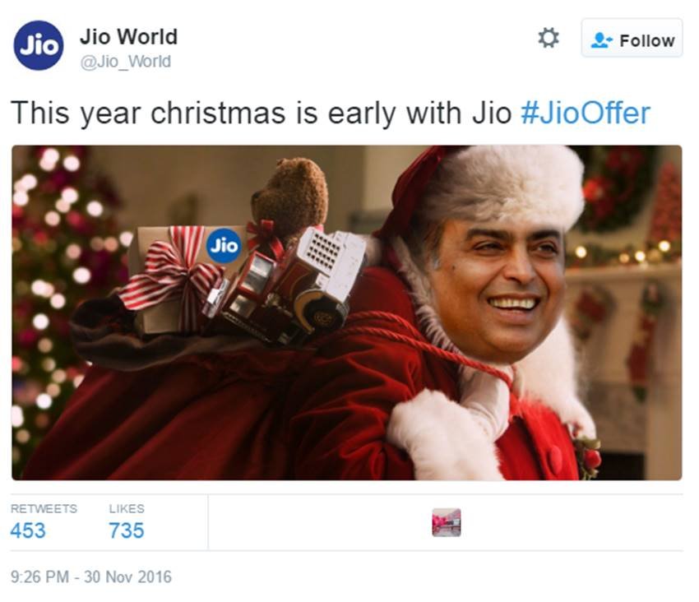Open the 9:26 PM - 30 Nov 2016 timestamp
Image resolution: width=699 pixels, height=602 pixels.
point(91,577)
